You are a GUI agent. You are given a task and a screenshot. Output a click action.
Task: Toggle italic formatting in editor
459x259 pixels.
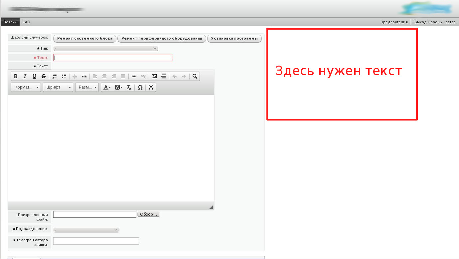click(25, 76)
